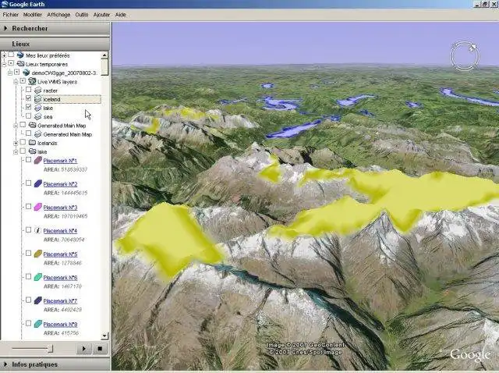Viewport: 499px width, 373px height.
Task: Click the Lieux panel scroll down arrow
Action: [x=104, y=336]
